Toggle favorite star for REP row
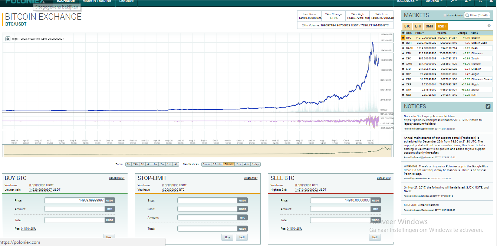 [404, 74]
